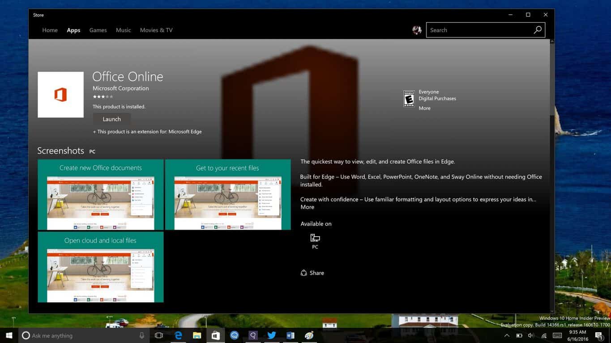Click the Office Online app logo tile

tap(60, 95)
